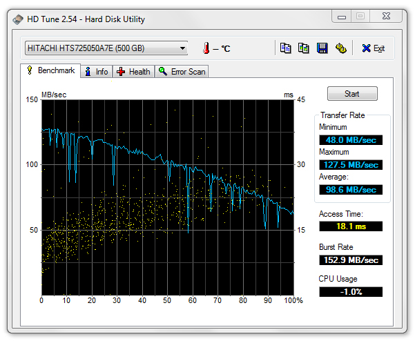Open the options wrench icon
Viewport: 415px width, 341px height.
(340, 48)
